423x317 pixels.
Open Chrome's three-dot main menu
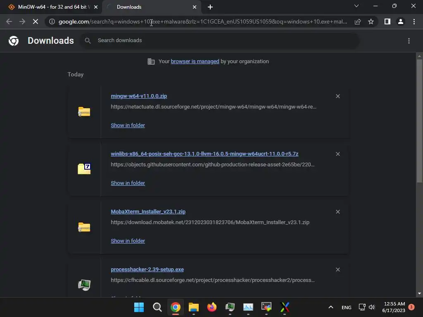[414, 21]
